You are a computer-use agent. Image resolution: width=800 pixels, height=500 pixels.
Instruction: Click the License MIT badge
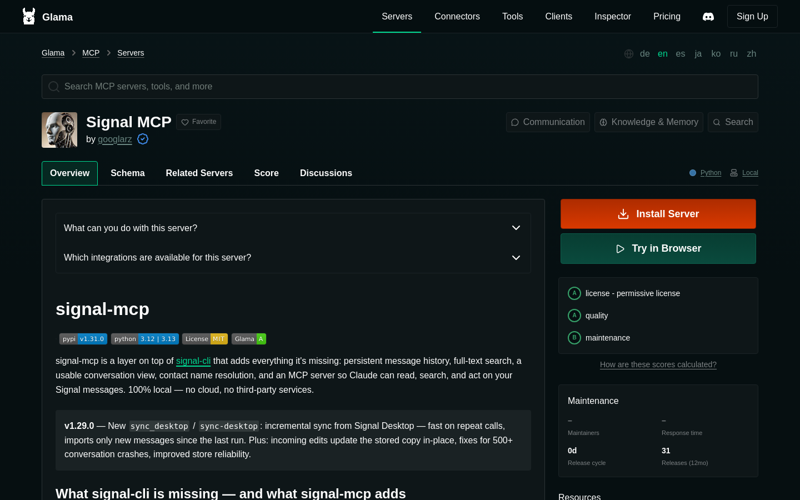coord(205,339)
